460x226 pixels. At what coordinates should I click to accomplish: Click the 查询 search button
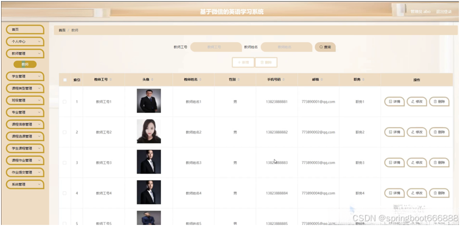tap(325, 47)
